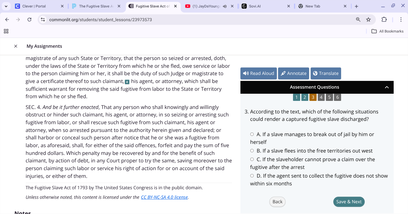This screenshot has height=214, width=408.
Task: Open the Chrome three-dot menu
Action: tap(401, 19)
